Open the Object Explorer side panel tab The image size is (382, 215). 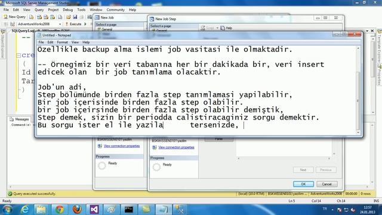click(x=2, y=44)
